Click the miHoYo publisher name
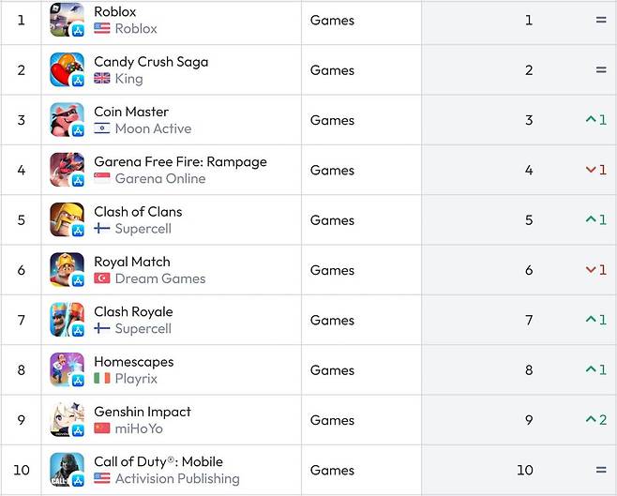Screen dimensions: 617x496 (x=139, y=428)
